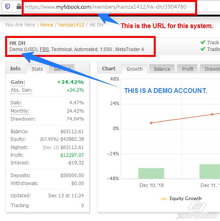Click the padlock site security icon

(x=19, y=6)
